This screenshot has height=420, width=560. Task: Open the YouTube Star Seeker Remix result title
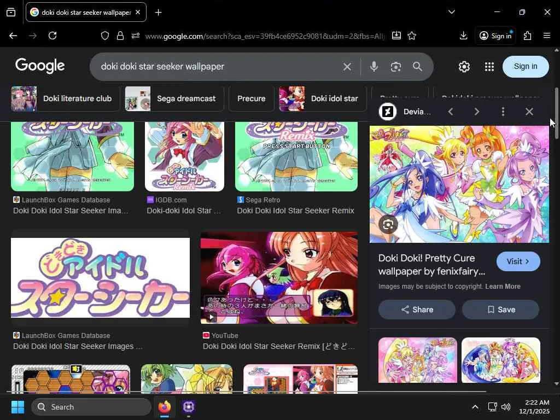click(x=279, y=346)
